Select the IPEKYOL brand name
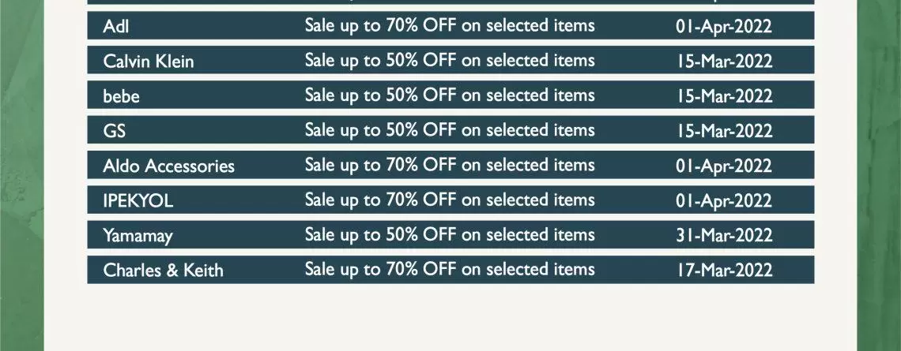The image size is (901, 351). coord(138,201)
